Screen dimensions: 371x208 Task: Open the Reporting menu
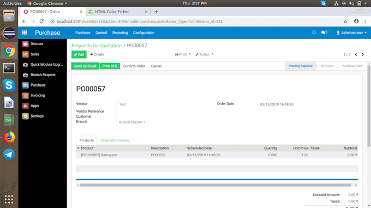tap(120, 33)
